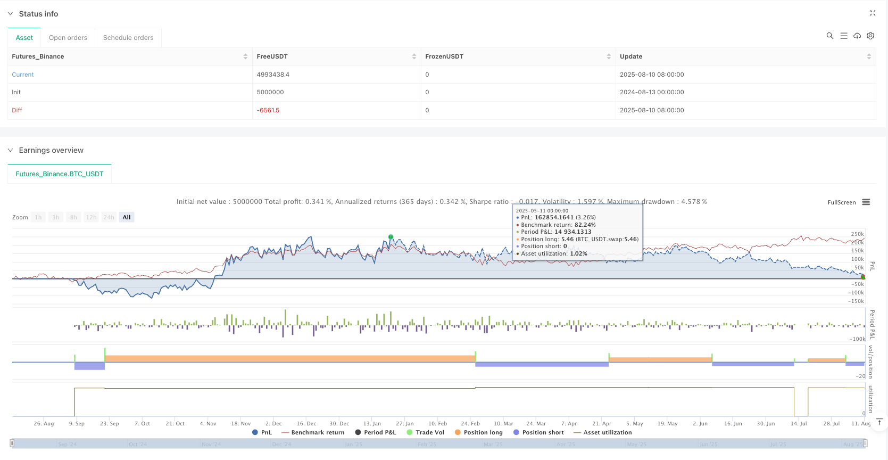Open the Schedule orders tab
This screenshot has width=888, height=460.
coord(128,38)
